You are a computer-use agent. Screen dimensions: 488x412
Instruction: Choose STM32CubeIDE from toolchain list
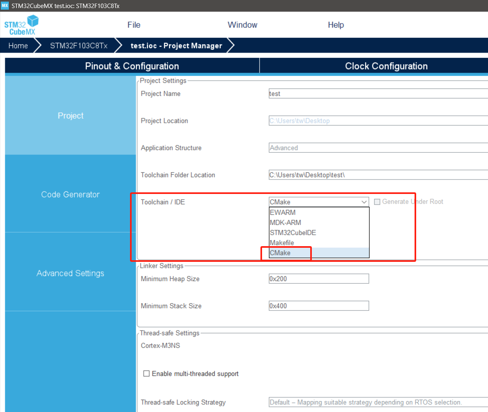click(x=319, y=233)
